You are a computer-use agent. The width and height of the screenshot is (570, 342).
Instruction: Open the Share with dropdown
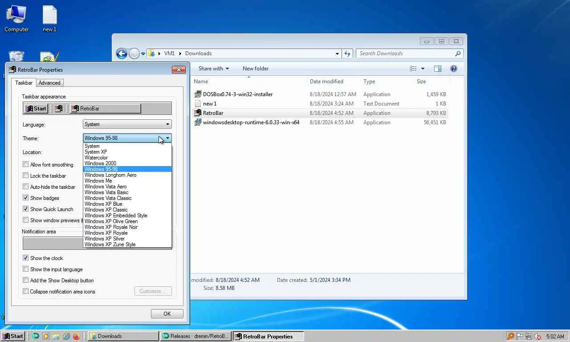[x=213, y=69]
